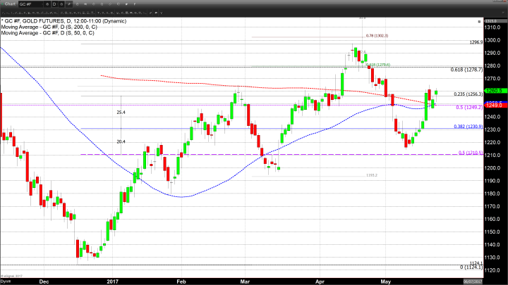Click the GC #F symbol input field
Viewport: 508px width, 285px height.
coord(30,4)
